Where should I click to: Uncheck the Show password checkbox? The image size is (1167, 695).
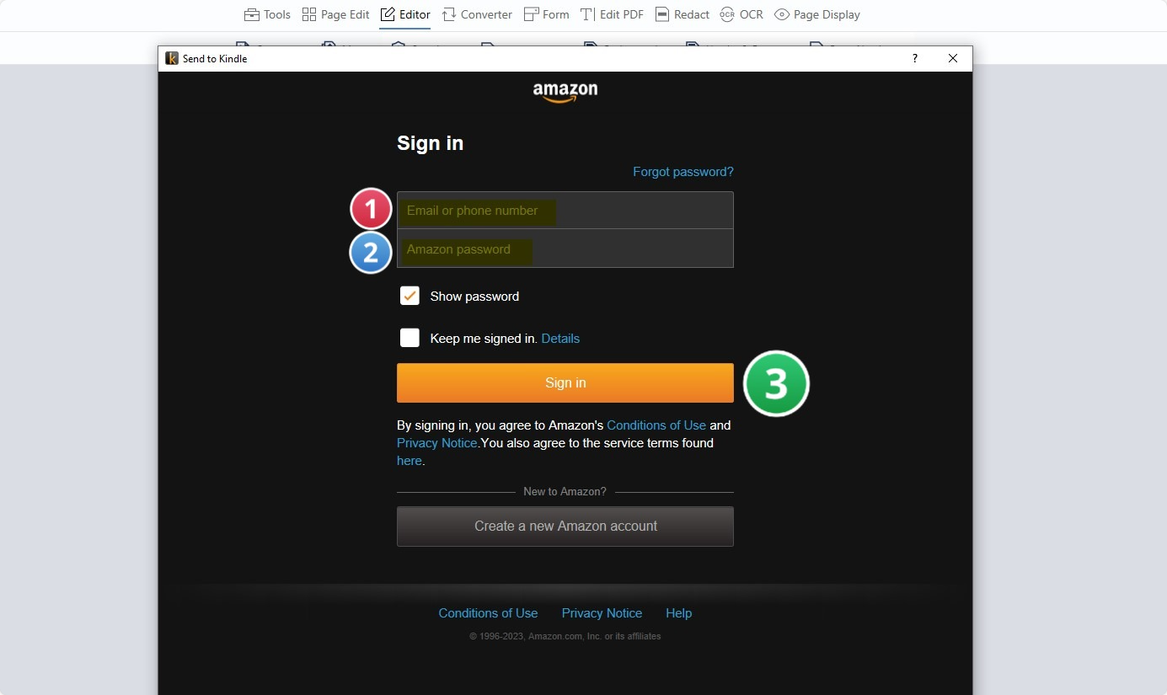(x=410, y=296)
